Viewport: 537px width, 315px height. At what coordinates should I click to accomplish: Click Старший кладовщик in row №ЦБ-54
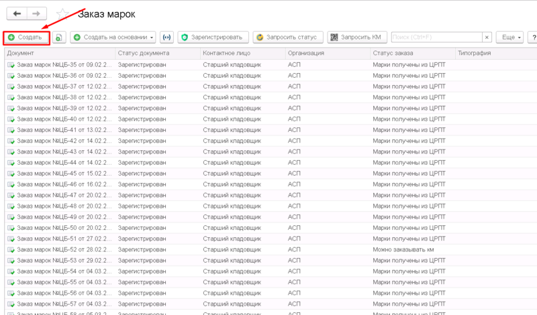click(232, 271)
